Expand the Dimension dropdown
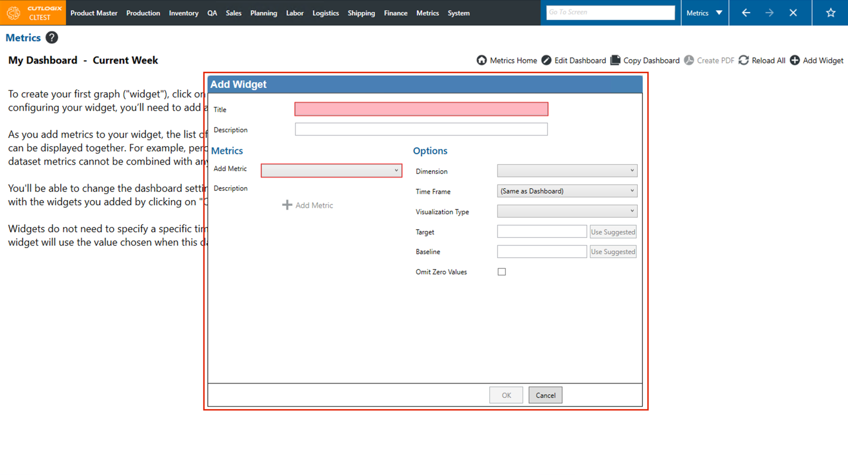Viewport: 848px width, 475px height. 567,171
